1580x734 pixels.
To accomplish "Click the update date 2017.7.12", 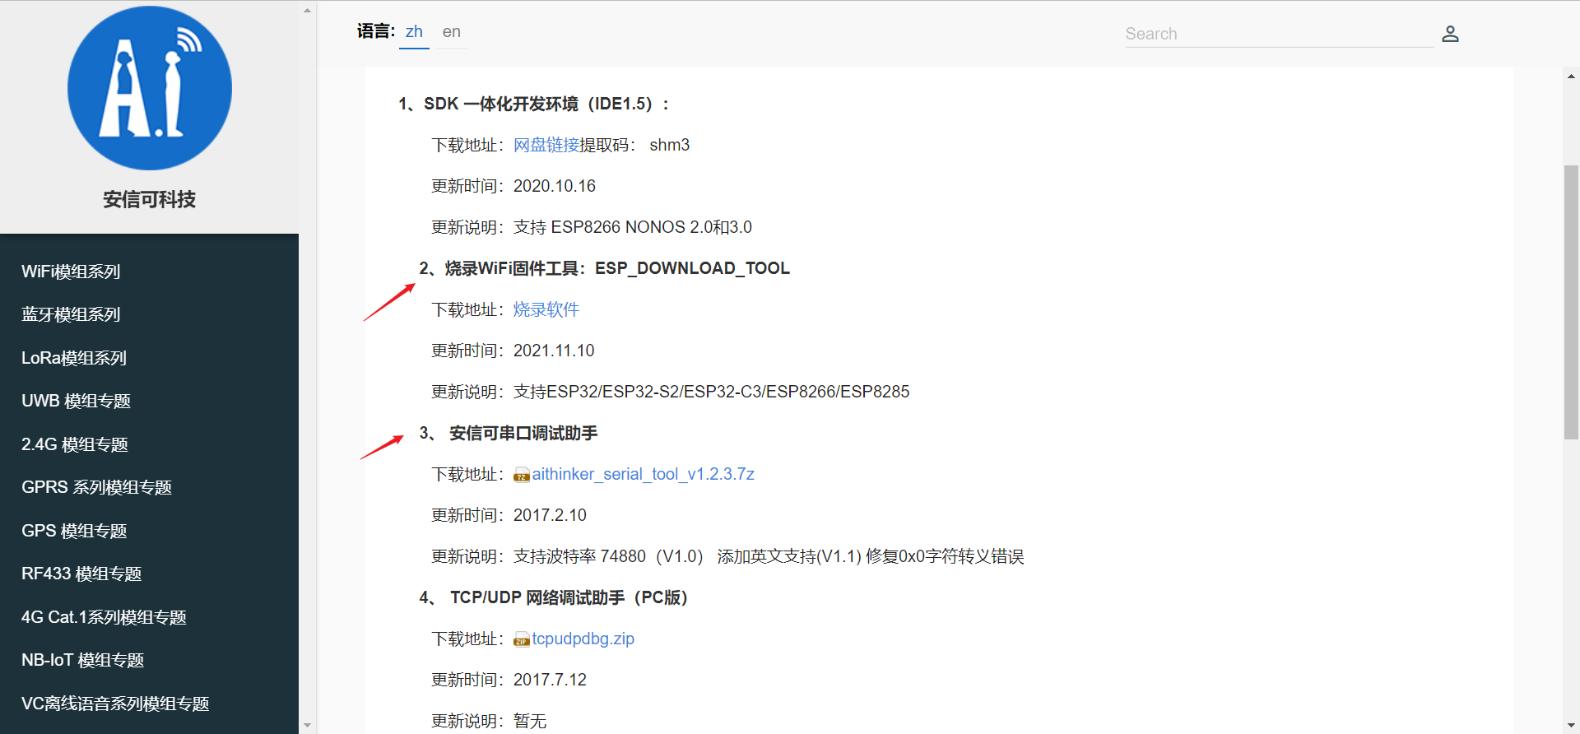I will [x=550, y=680].
